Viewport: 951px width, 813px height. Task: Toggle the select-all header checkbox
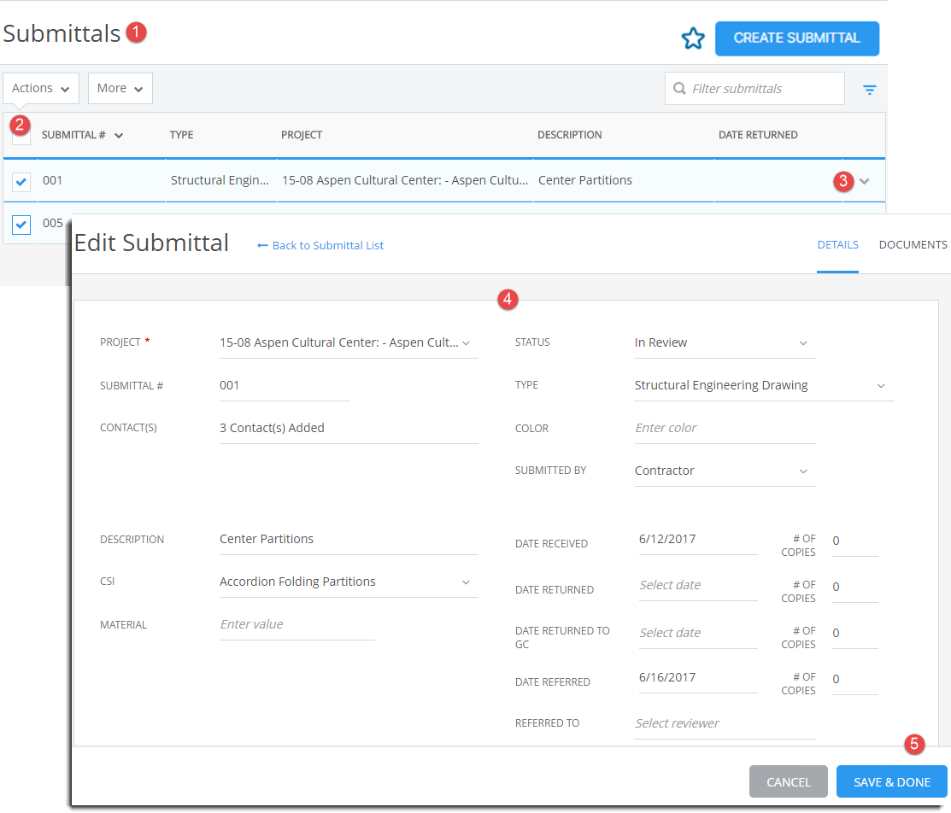click(x=21, y=136)
